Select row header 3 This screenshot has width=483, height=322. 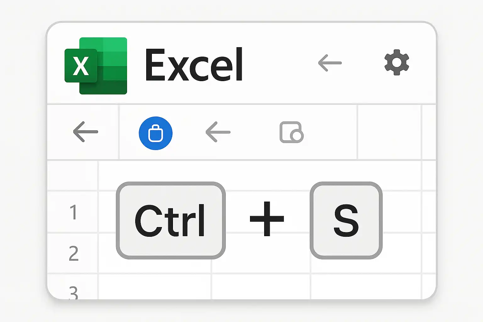[x=73, y=287]
